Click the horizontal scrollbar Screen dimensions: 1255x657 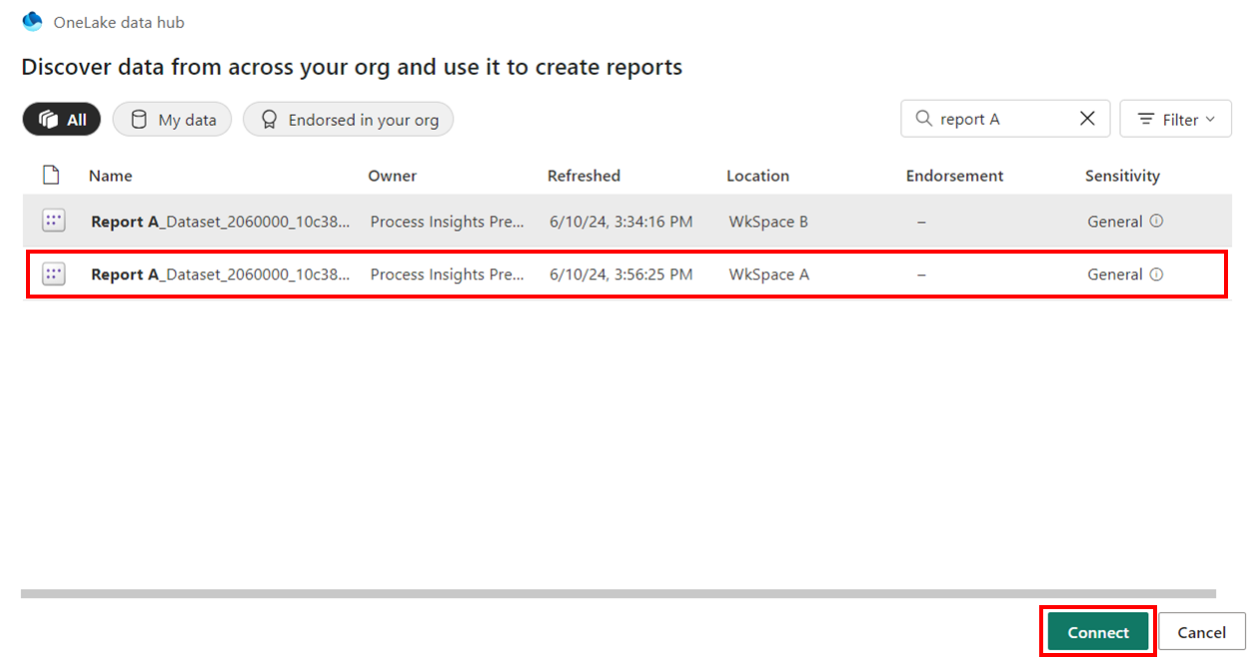[x=619, y=594]
